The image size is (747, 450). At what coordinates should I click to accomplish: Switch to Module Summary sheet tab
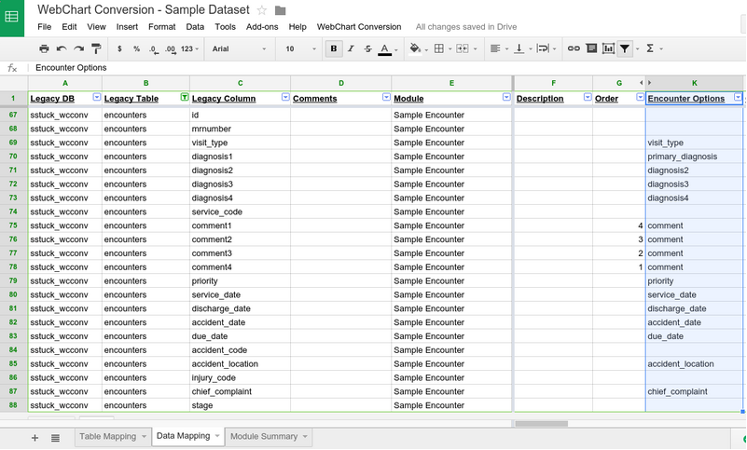(x=264, y=436)
